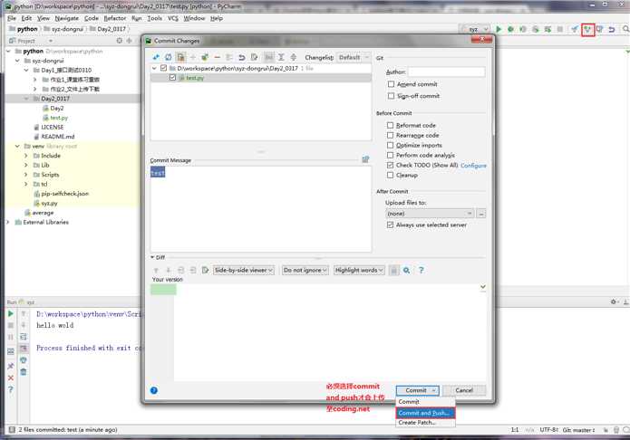Click the red close X in Run panel sidebar
630x440 pixels.
[11, 378]
